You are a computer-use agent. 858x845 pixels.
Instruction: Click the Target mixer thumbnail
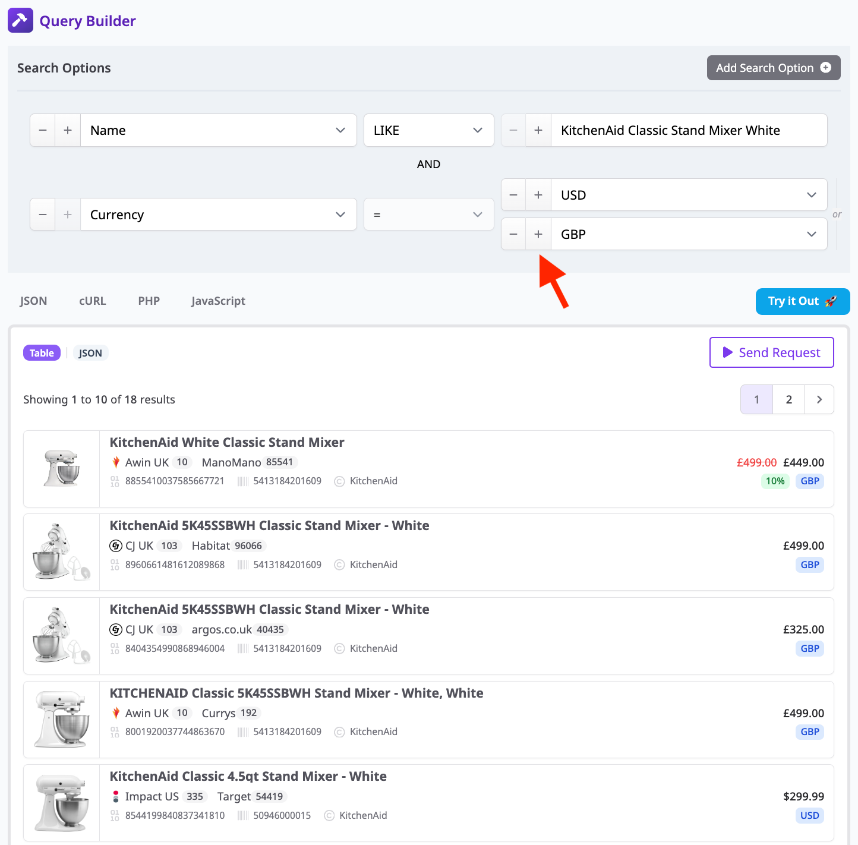(62, 803)
